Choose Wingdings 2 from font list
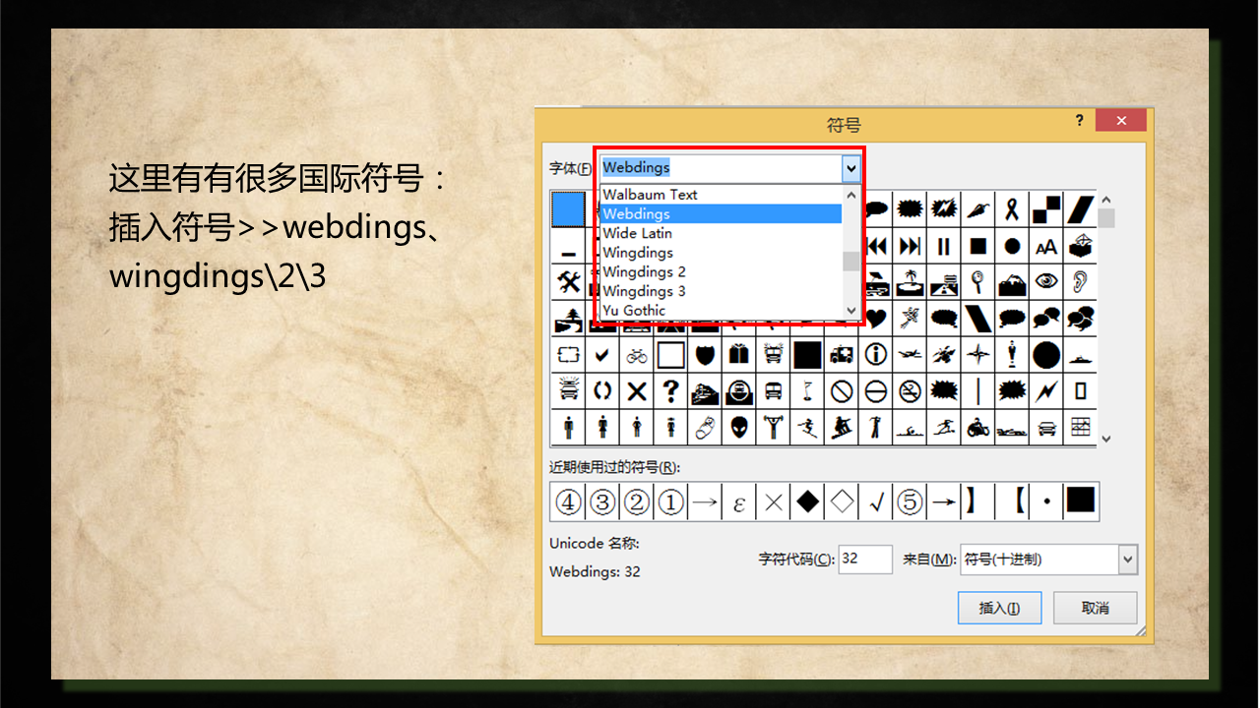The height and width of the screenshot is (708, 1260). click(720, 271)
